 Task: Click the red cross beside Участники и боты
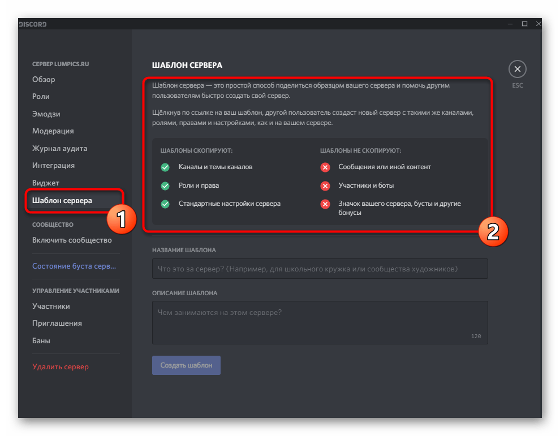[325, 186]
